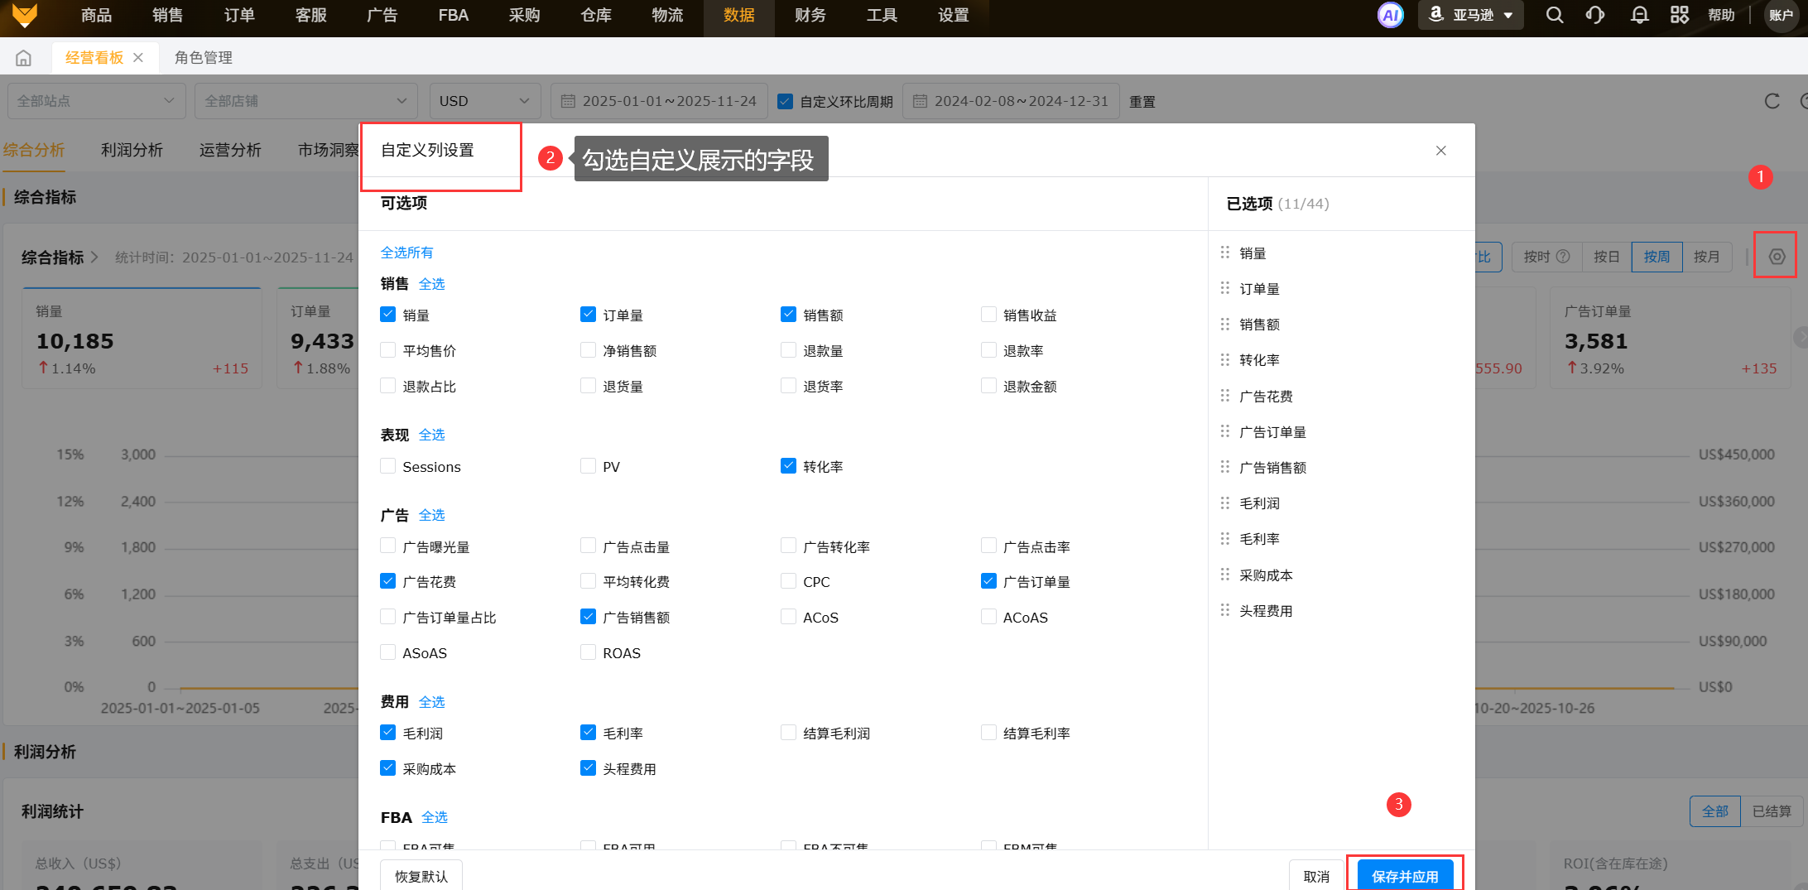Expand the 亚马逊 platform dropdown
This screenshot has width=1808, height=890.
click(1471, 15)
